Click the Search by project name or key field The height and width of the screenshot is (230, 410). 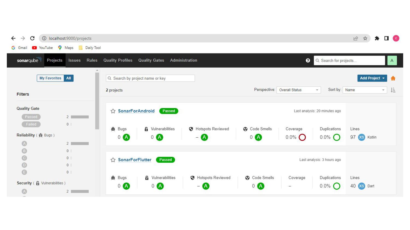coord(150,78)
